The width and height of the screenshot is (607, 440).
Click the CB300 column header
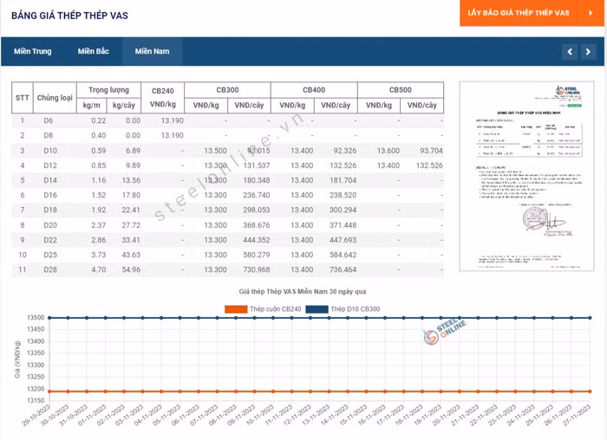click(226, 90)
